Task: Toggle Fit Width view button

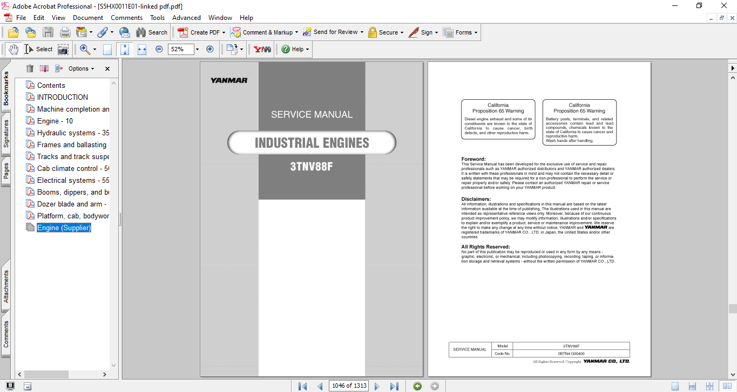Action: (142, 49)
